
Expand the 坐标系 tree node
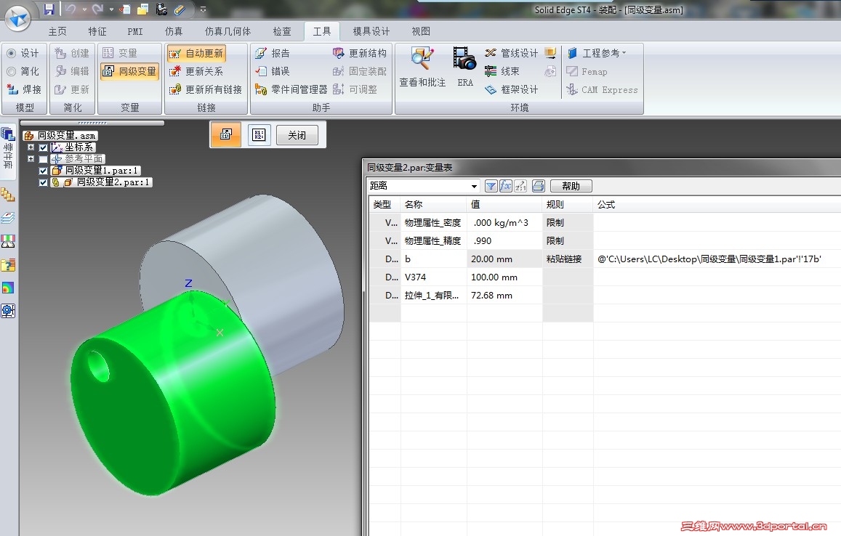click(x=31, y=147)
